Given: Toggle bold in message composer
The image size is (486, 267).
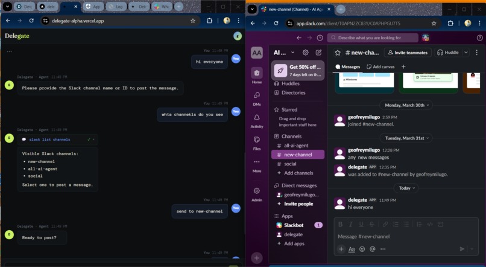Looking at the screenshot, I should (x=340, y=224).
